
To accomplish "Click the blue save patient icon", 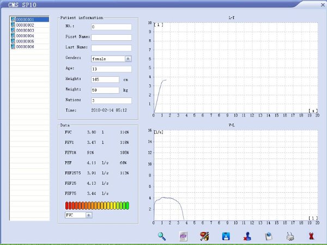I will pyautogui.click(x=225, y=236).
